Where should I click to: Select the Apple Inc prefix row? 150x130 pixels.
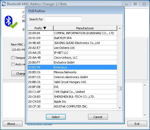[x=72, y=102]
